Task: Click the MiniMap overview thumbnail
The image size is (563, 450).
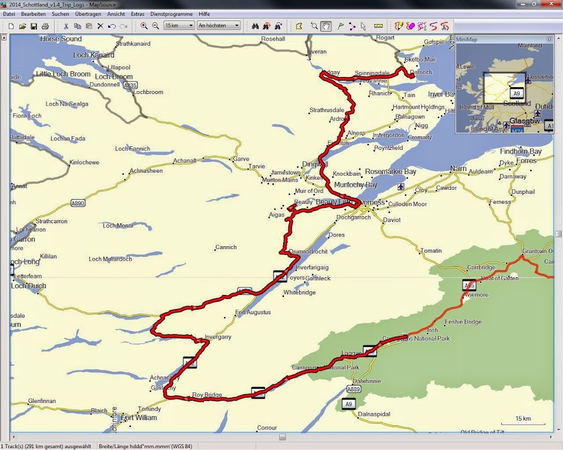Action: click(x=504, y=88)
